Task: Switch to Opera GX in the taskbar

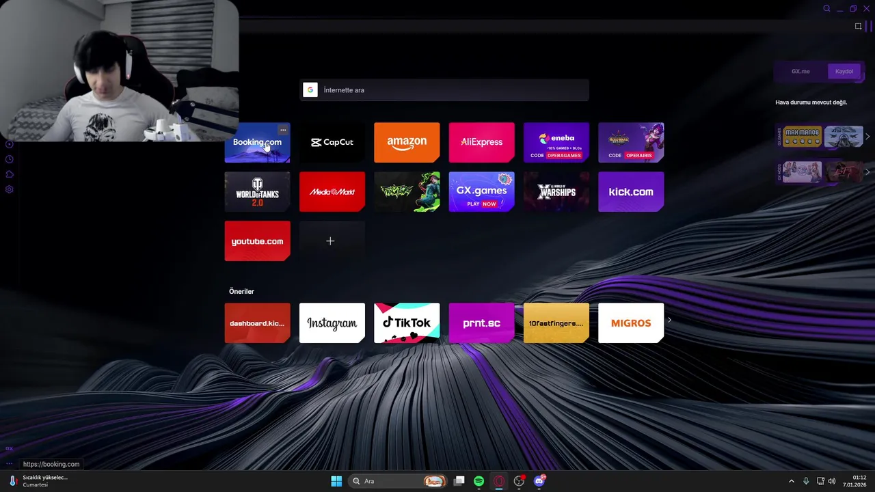Action: (499, 481)
